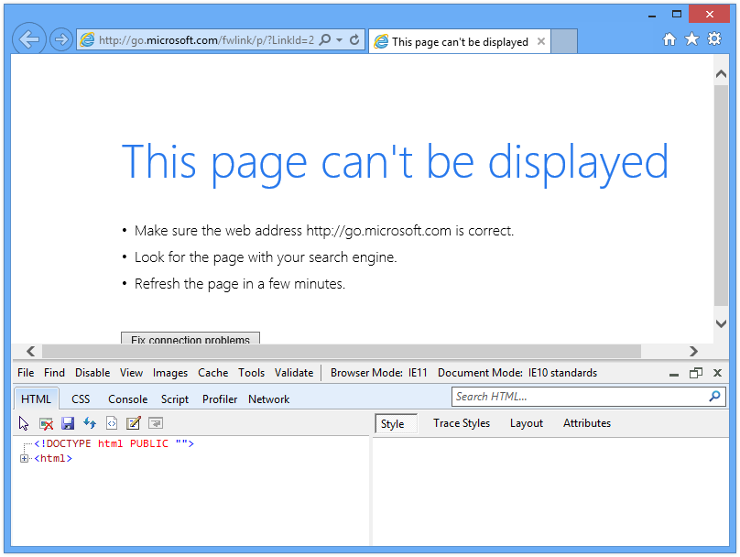Save HTML with the floppy disk icon
Viewport: 740px width, 557px height.
(68, 423)
